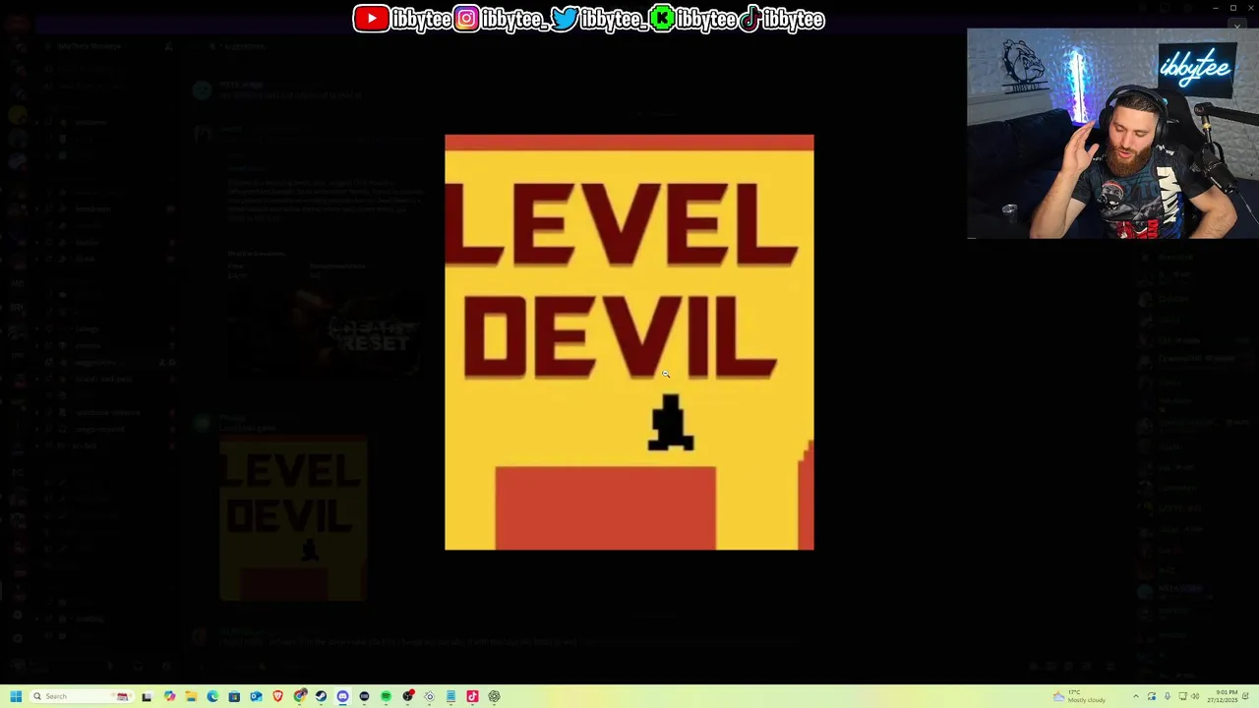
Task: Open the Notepad taskbar icon
Action: click(x=450, y=696)
